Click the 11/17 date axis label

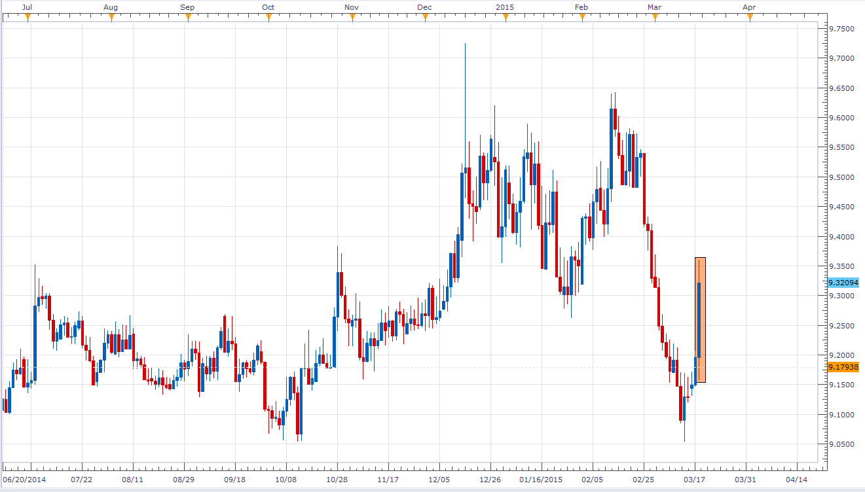tap(388, 480)
